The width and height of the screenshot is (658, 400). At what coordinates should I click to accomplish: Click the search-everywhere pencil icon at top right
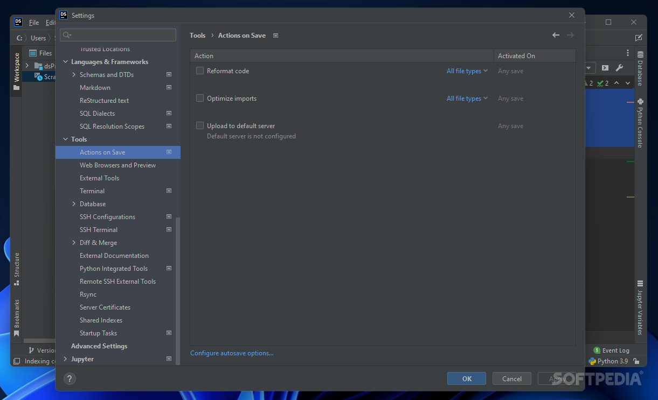pyautogui.click(x=639, y=38)
